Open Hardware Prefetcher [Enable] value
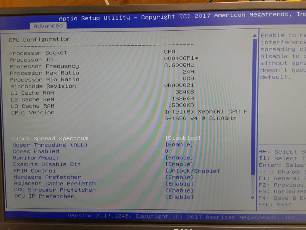The width and height of the screenshot is (306, 230). click(179, 177)
